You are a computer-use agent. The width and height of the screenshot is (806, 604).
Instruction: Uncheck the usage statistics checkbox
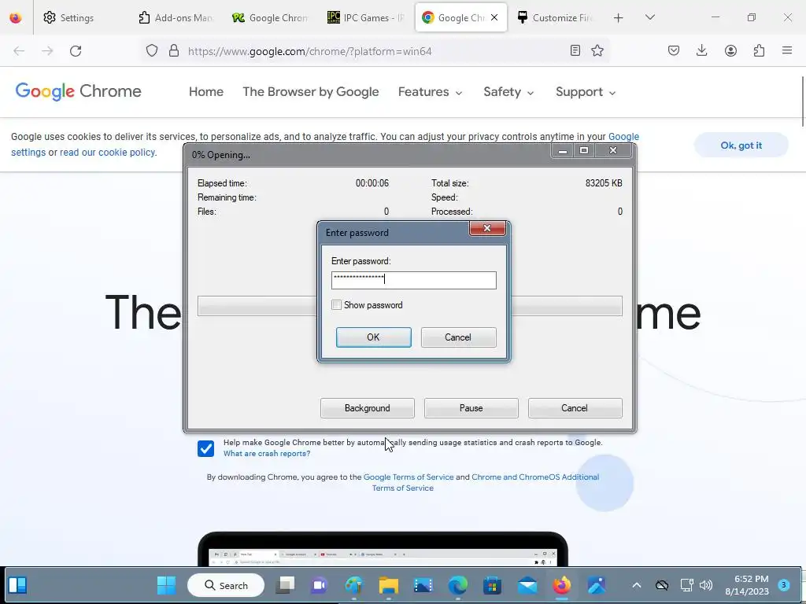pos(205,448)
